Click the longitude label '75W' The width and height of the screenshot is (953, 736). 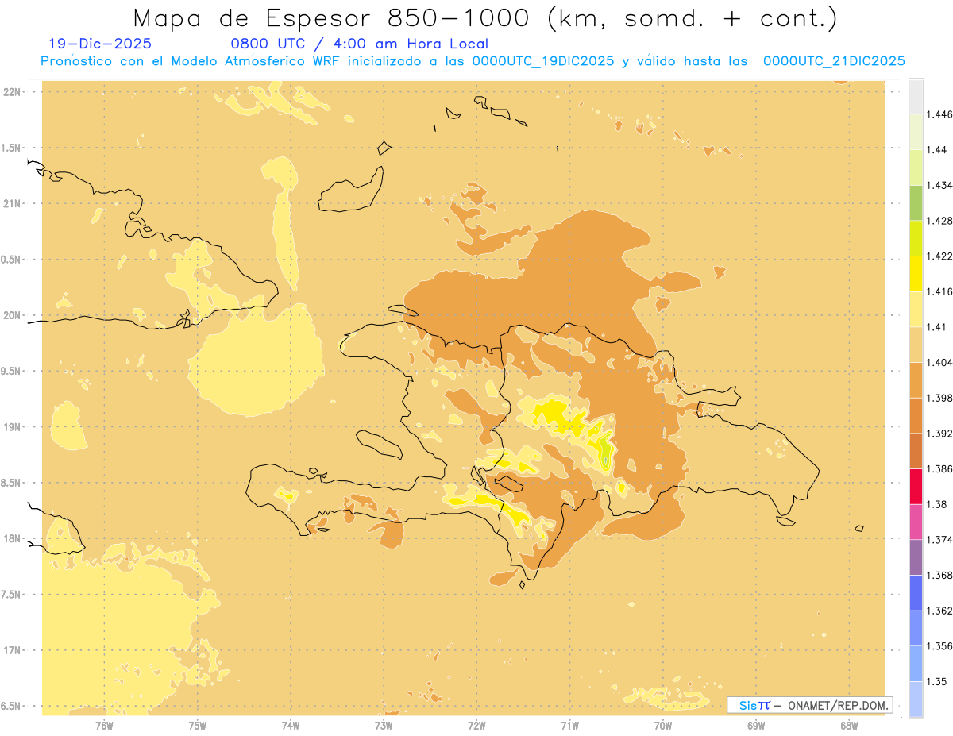198,725
